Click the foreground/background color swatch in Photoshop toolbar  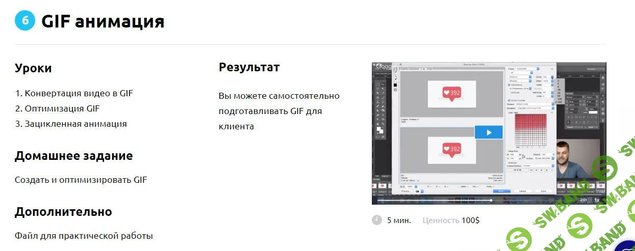pyautogui.click(x=380, y=130)
